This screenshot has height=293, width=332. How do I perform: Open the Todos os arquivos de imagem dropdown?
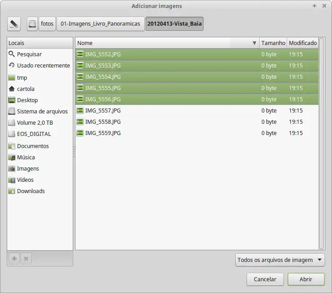pyautogui.click(x=280, y=260)
